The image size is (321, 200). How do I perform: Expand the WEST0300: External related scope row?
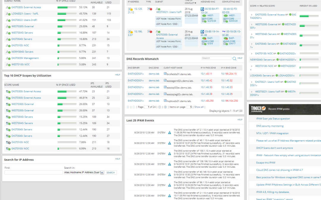(x=252, y=25)
